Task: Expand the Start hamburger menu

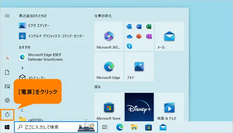Action: point(7,16)
